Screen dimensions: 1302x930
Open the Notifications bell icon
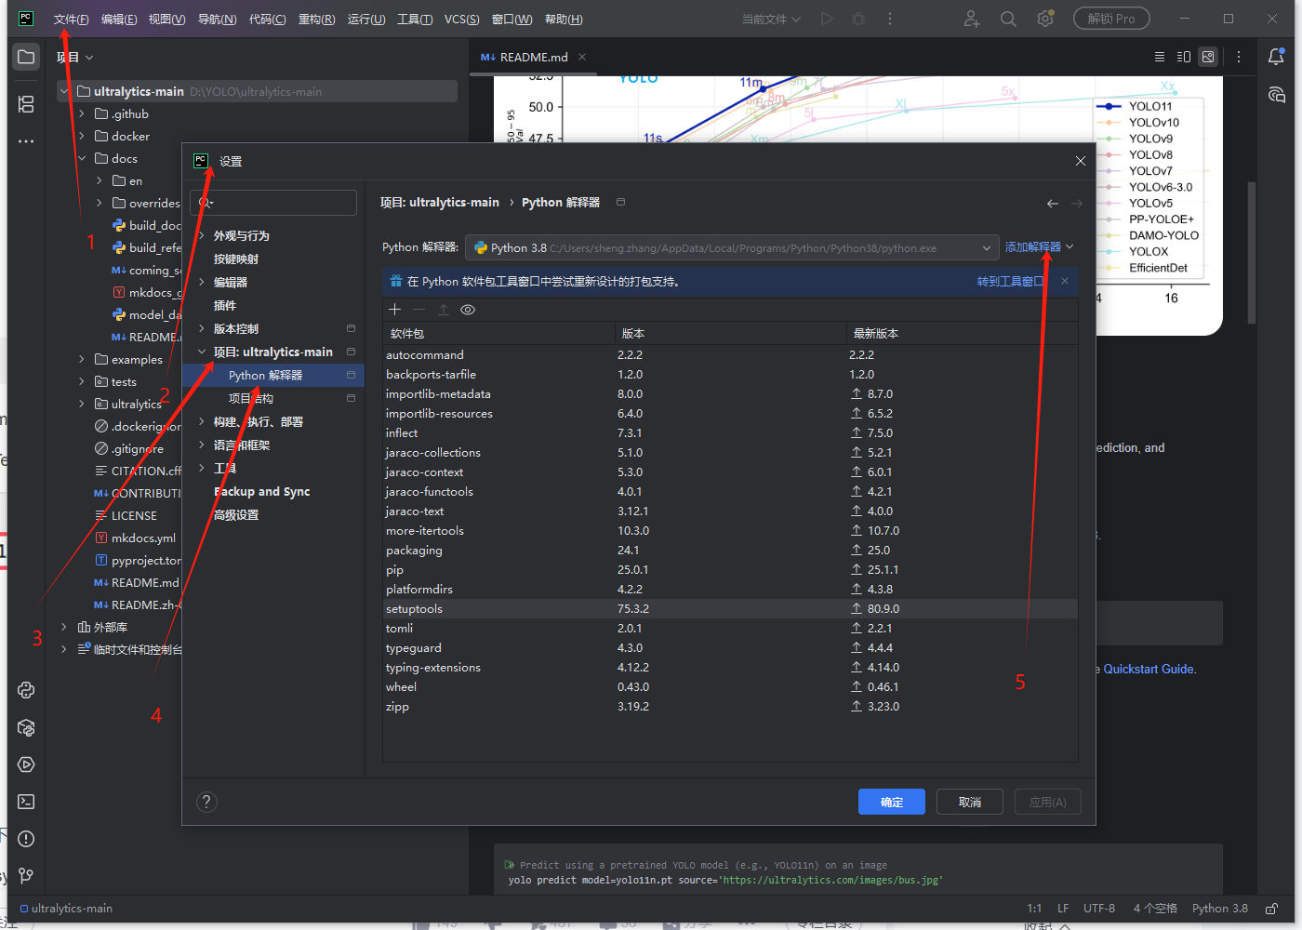click(x=1276, y=57)
